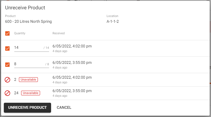The image size is (211, 117).
Task: Uncheck the checkbox for quantity 14 row
Action: click(7, 48)
